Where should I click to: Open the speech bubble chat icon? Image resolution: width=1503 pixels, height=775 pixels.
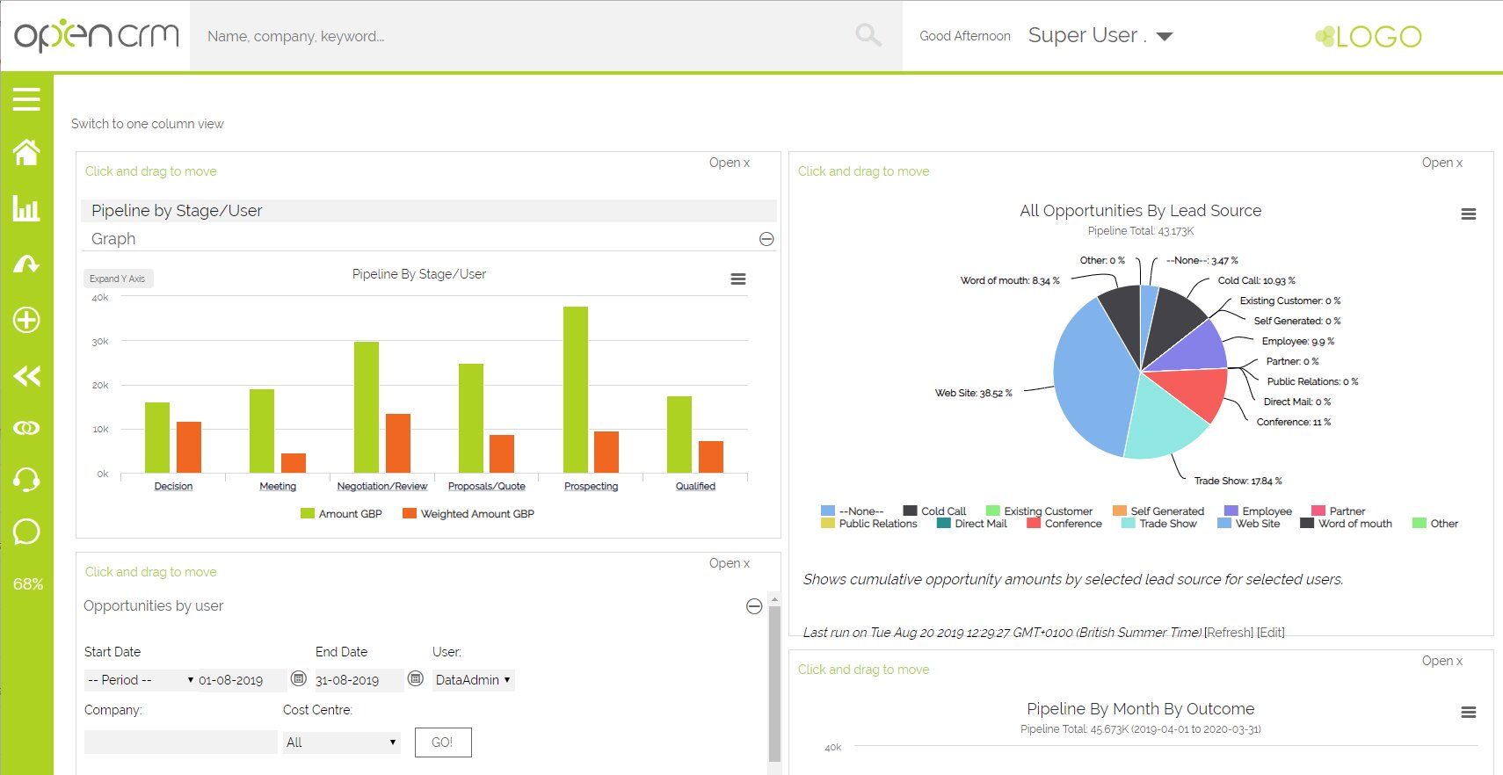pos(26,532)
